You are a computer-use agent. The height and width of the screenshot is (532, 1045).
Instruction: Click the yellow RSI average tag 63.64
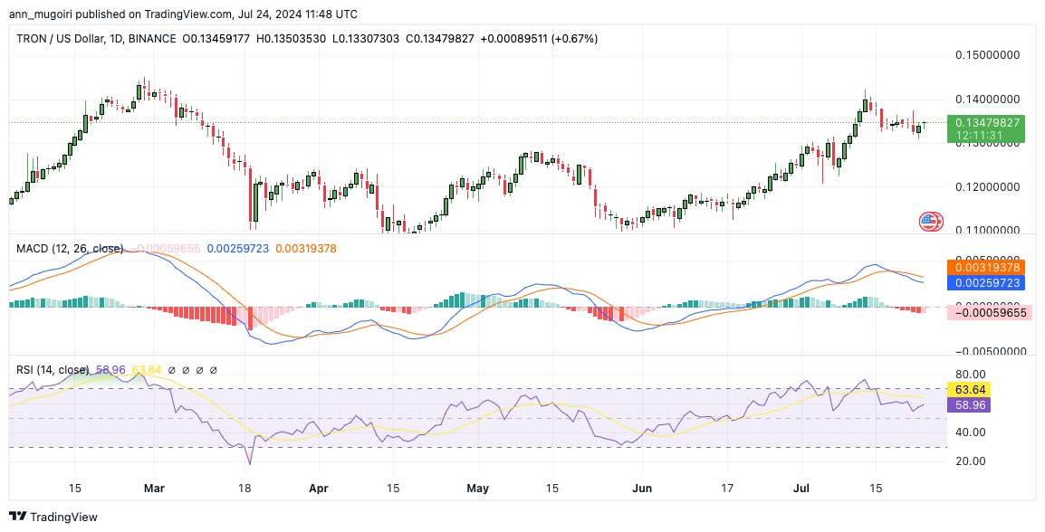coord(968,390)
